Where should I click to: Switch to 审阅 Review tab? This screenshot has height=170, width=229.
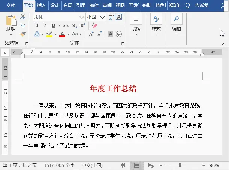click(x=107, y=6)
